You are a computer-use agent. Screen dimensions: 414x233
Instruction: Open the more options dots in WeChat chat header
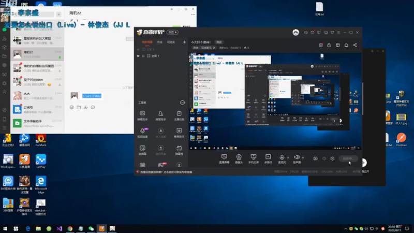pyautogui.click(x=193, y=14)
